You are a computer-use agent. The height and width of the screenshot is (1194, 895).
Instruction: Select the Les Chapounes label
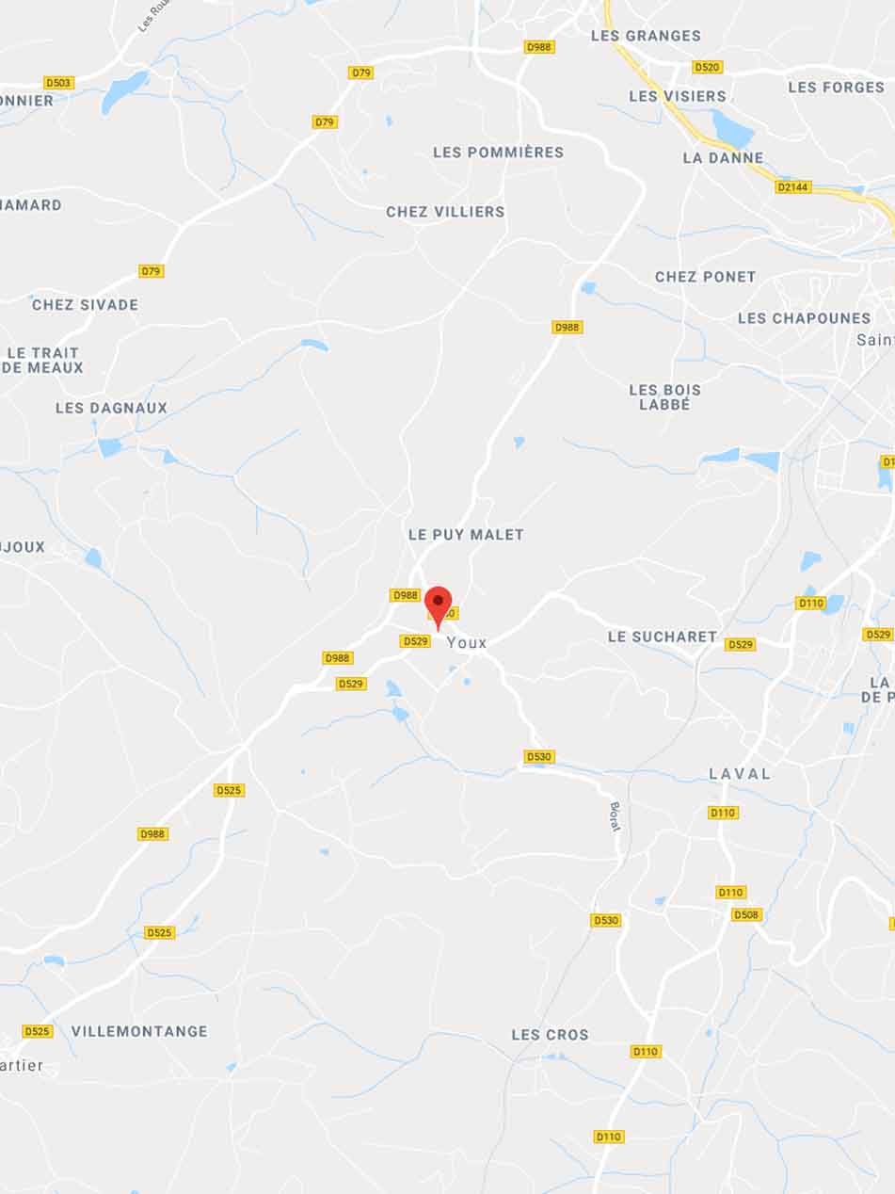pyautogui.click(x=805, y=318)
